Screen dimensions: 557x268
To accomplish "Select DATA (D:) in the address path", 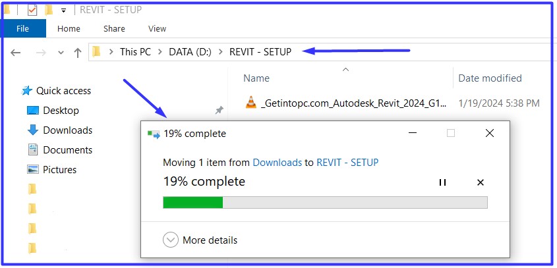I will click(190, 52).
